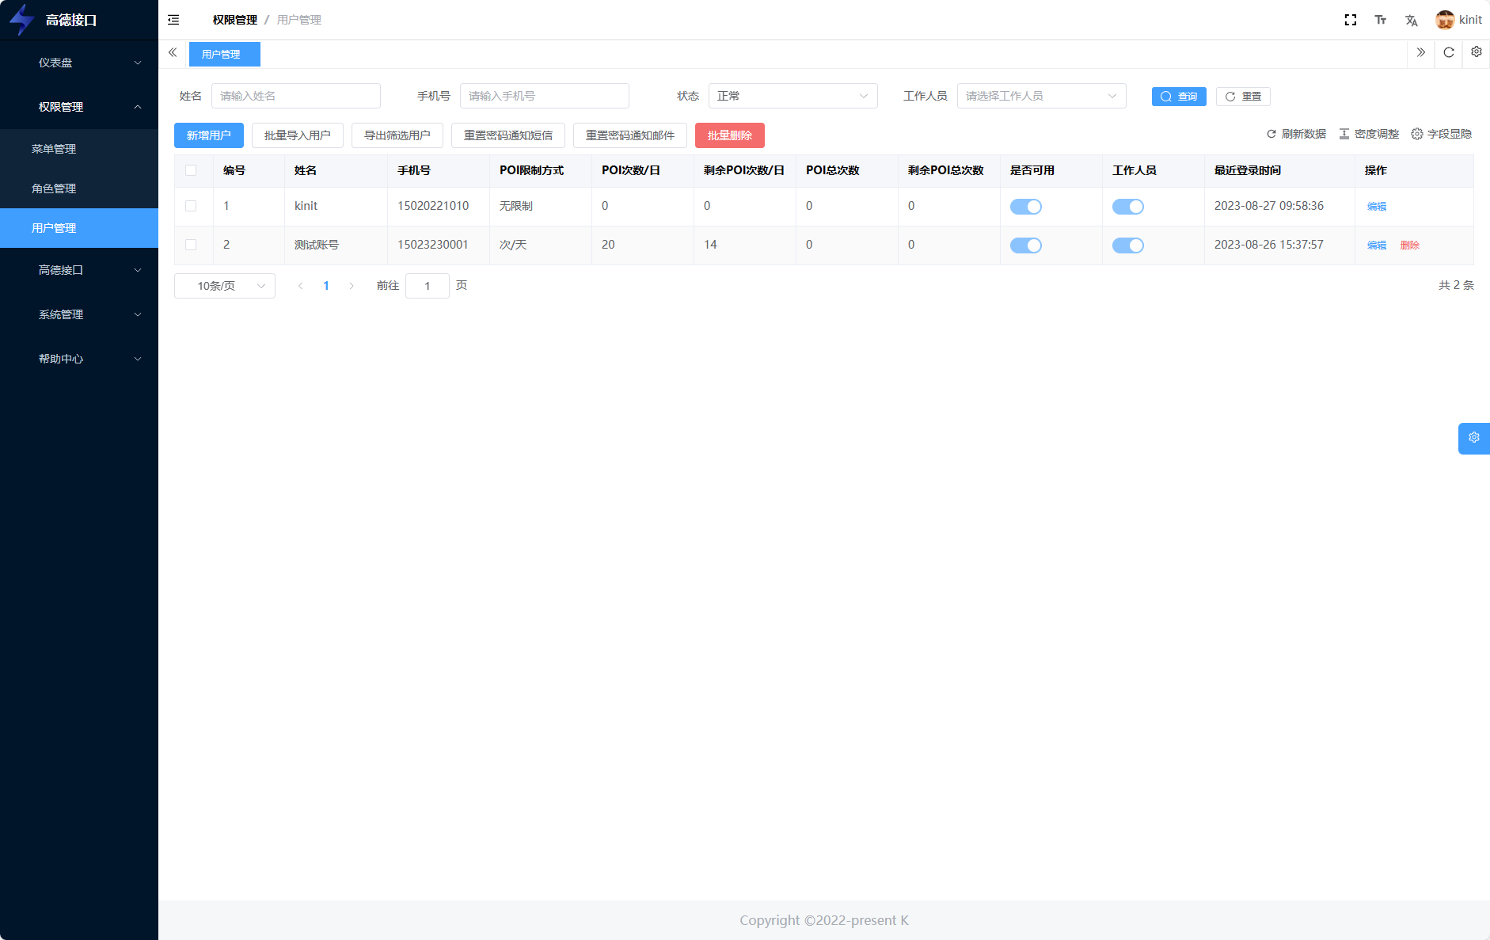Focus the 前往 page number input
Screen dimensions: 1490x940
coord(428,286)
